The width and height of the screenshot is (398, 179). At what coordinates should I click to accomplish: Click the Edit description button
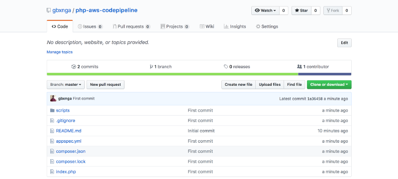tap(344, 43)
